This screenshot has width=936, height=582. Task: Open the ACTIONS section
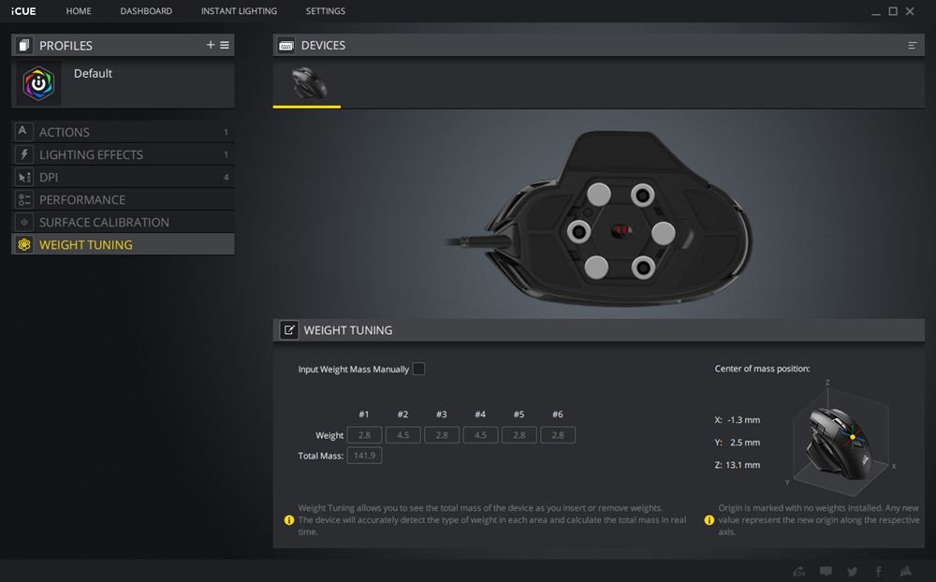[123, 132]
